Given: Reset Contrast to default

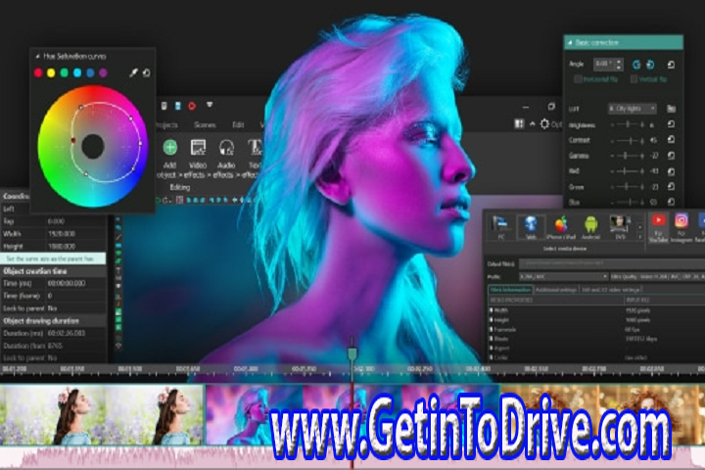Looking at the screenshot, I should point(671,140).
